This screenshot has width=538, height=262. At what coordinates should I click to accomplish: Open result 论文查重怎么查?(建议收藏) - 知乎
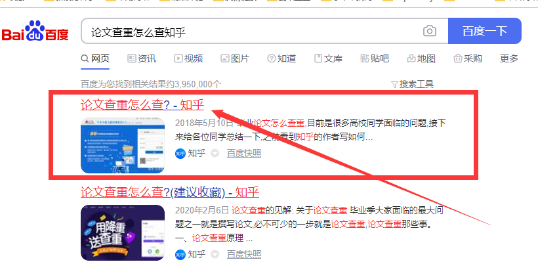click(x=170, y=192)
